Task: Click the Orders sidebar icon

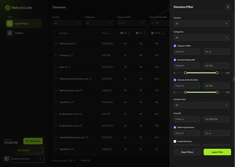Action: click(x=10, y=33)
